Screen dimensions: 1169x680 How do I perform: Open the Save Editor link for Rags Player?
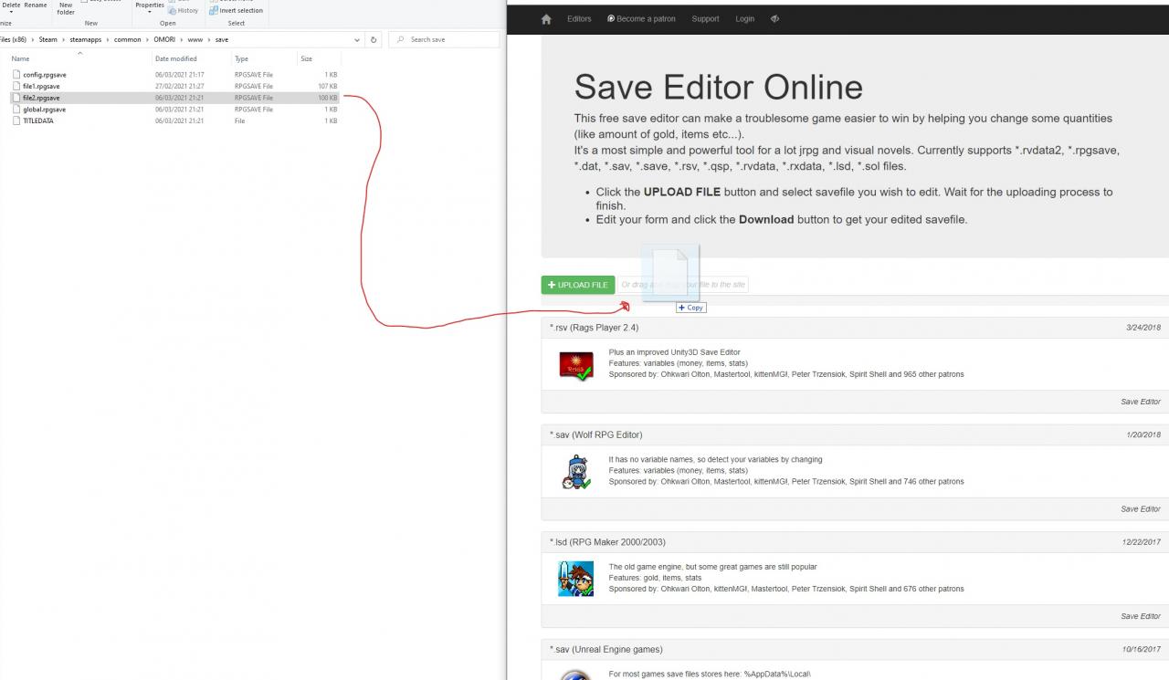tap(1140, 402)
